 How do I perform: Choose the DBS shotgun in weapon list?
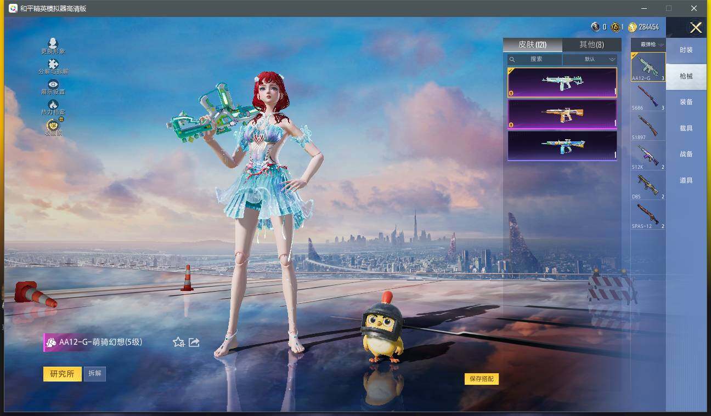[x=648, y=186]
